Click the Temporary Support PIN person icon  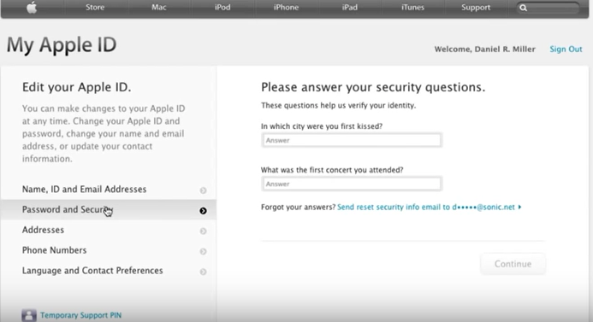click(29, 315)
